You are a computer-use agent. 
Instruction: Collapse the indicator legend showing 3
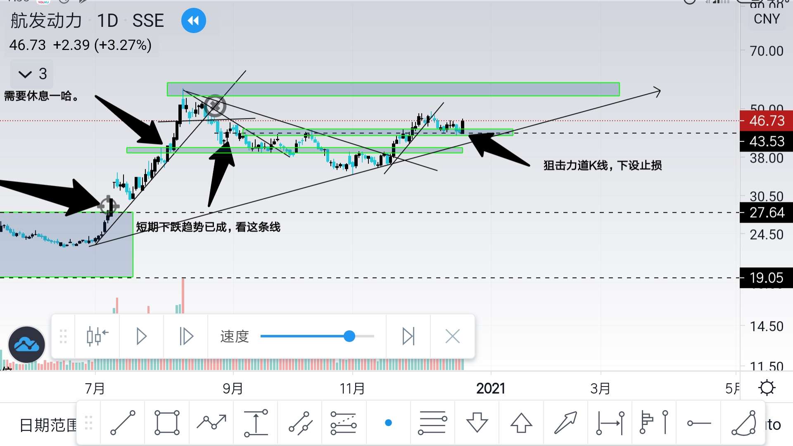click(x=32, y=74)
